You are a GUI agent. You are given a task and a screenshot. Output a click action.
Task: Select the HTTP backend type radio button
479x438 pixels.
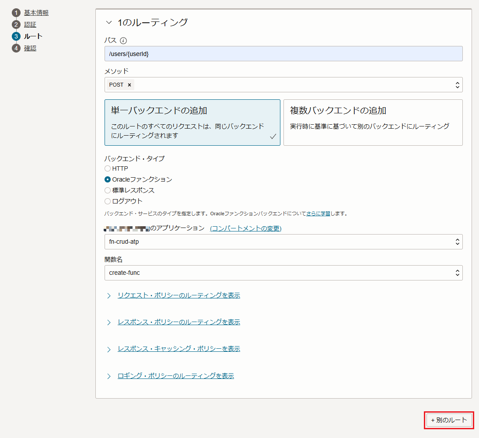[x=108, y=168]
